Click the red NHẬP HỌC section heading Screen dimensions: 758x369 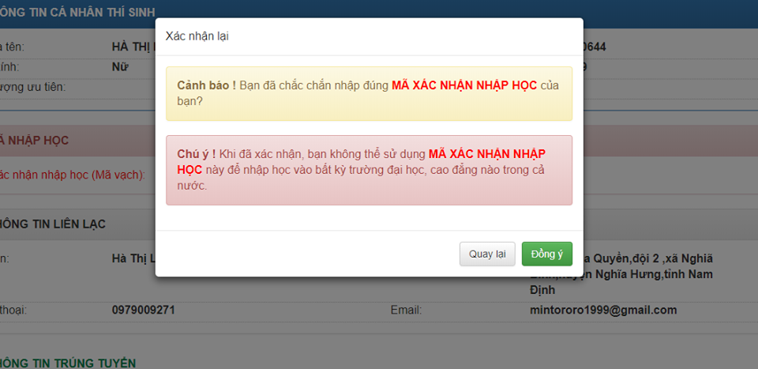tap(36, 141)
